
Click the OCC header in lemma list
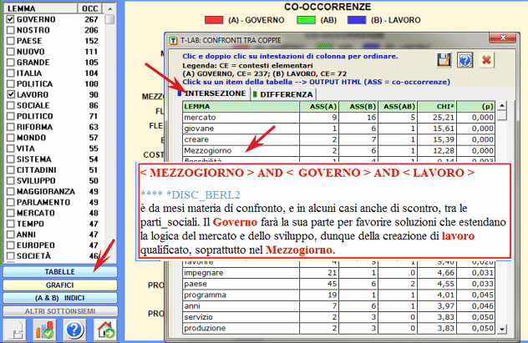[x=89, y=8]
